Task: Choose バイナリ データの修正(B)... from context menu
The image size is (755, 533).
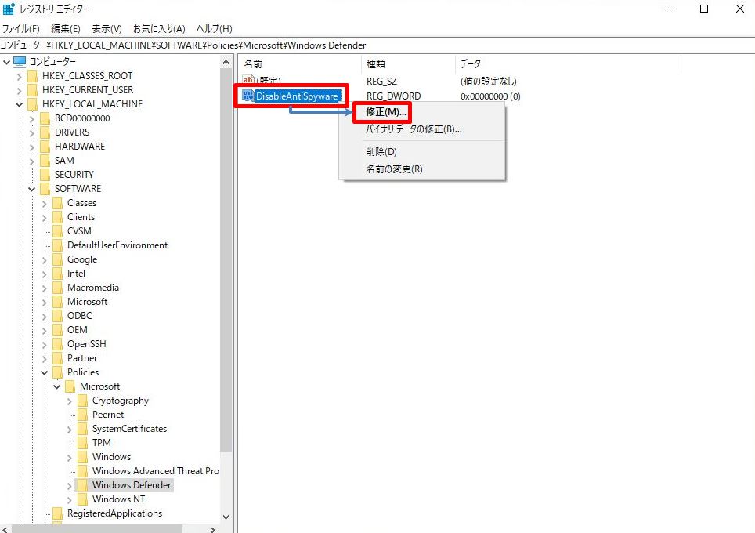Action: click(x=413, y=129)
